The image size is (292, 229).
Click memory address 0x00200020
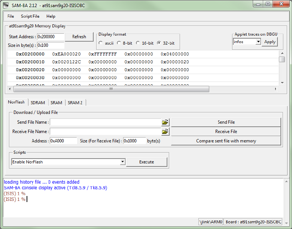click(x=30, y=70)
